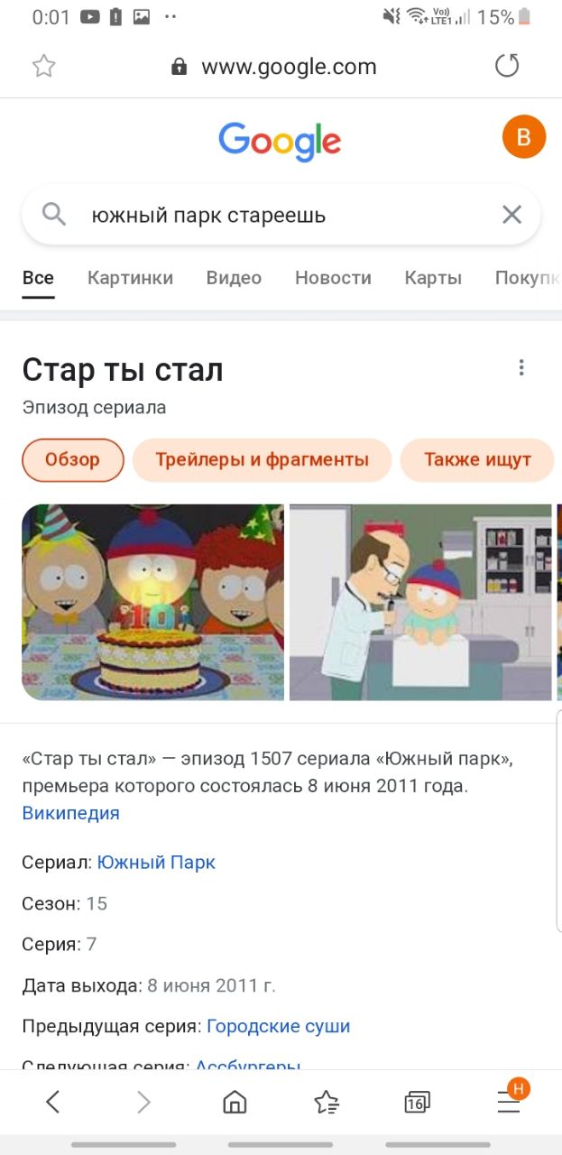The width and height of the screenshot is (562, 1155).
Task: Open the three-dot menu beside Стар ты стал
Action: pyautogui.click(x=521, y=367)
